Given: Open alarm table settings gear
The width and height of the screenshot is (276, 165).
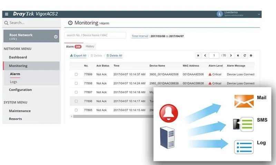Looking at the screenshot, I should (x=251, y=55).
